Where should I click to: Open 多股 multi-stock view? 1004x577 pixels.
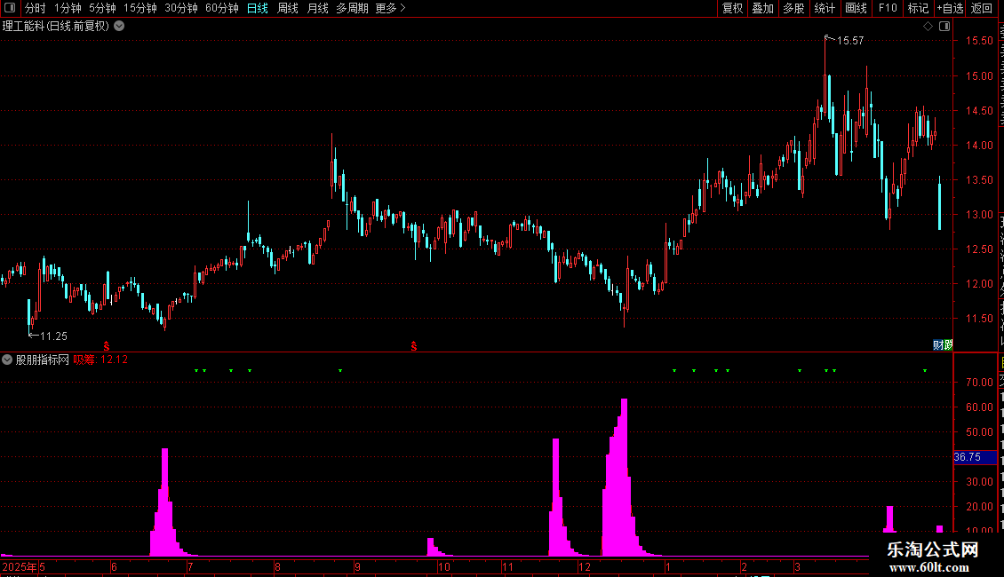pos(793,8)
